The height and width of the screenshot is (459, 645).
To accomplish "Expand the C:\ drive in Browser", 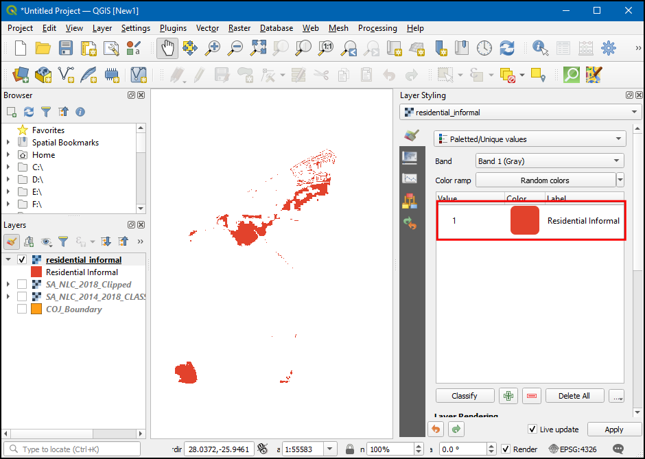I will coord(8,167).
